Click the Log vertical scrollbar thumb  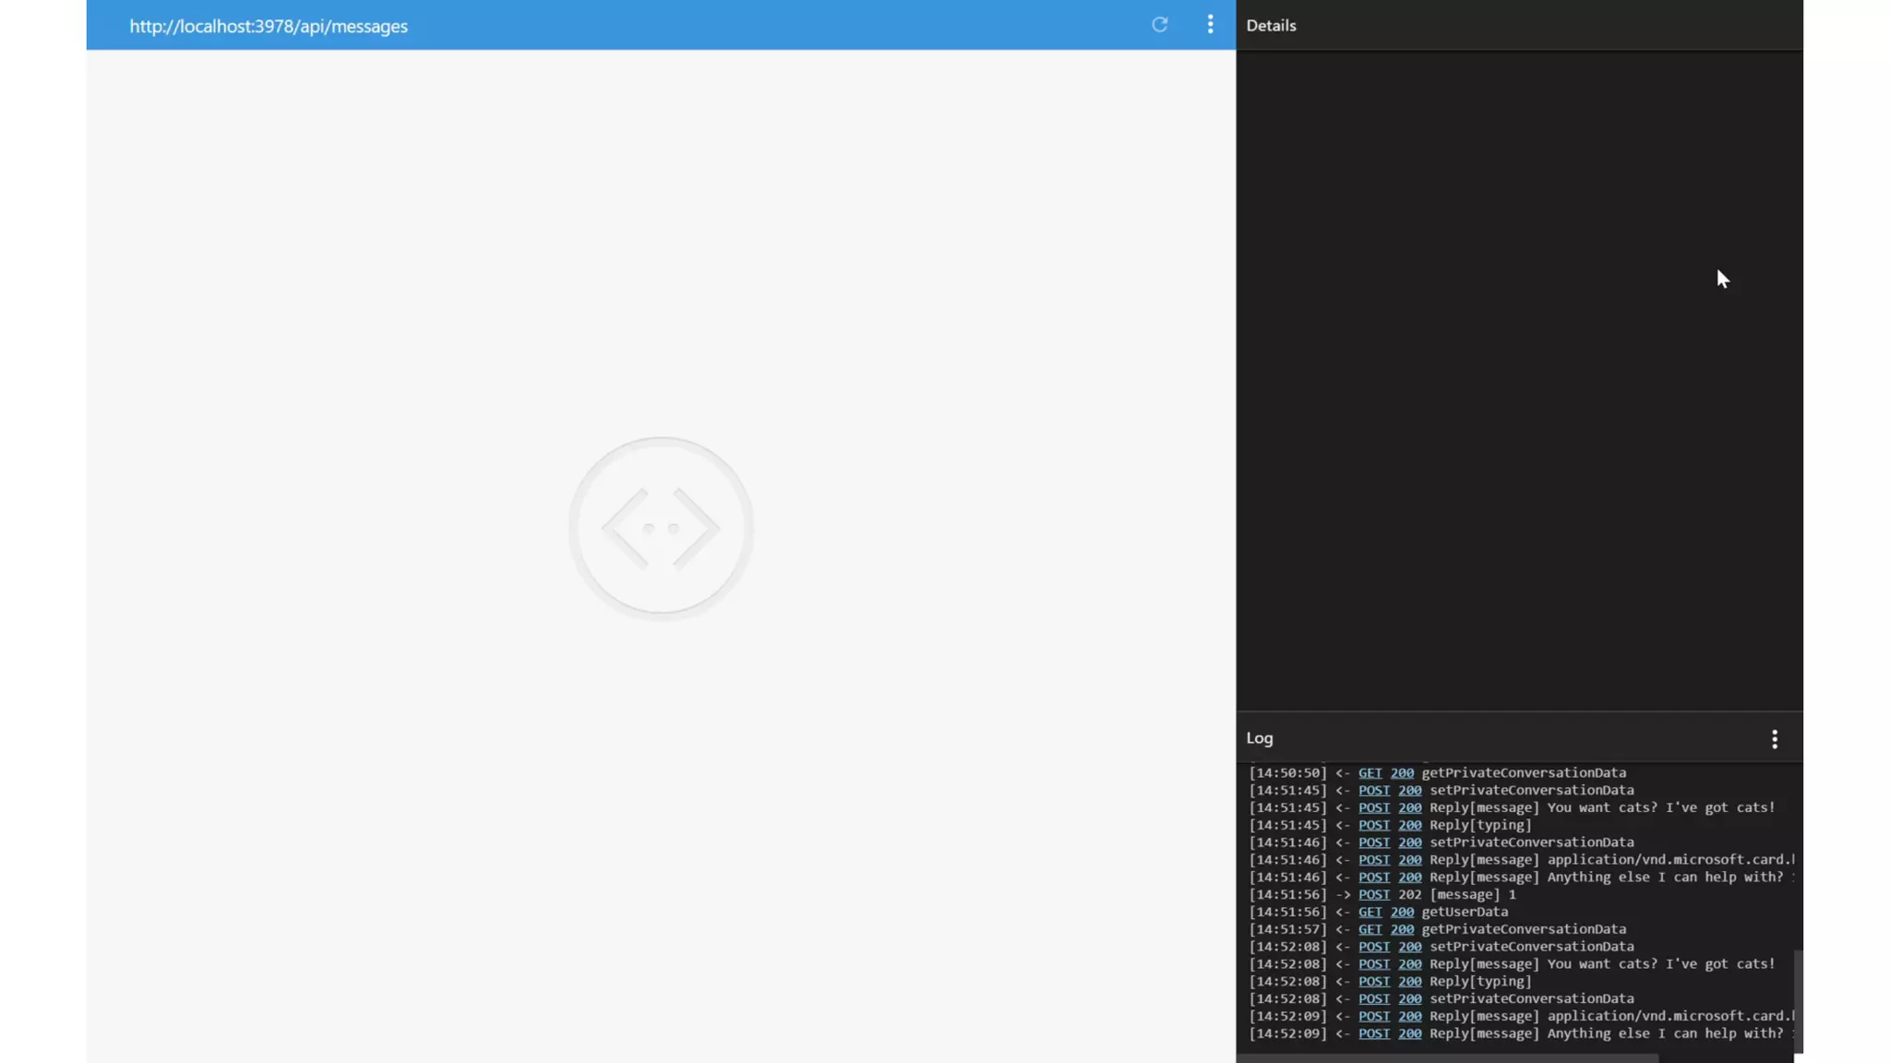[1798, 1001]
